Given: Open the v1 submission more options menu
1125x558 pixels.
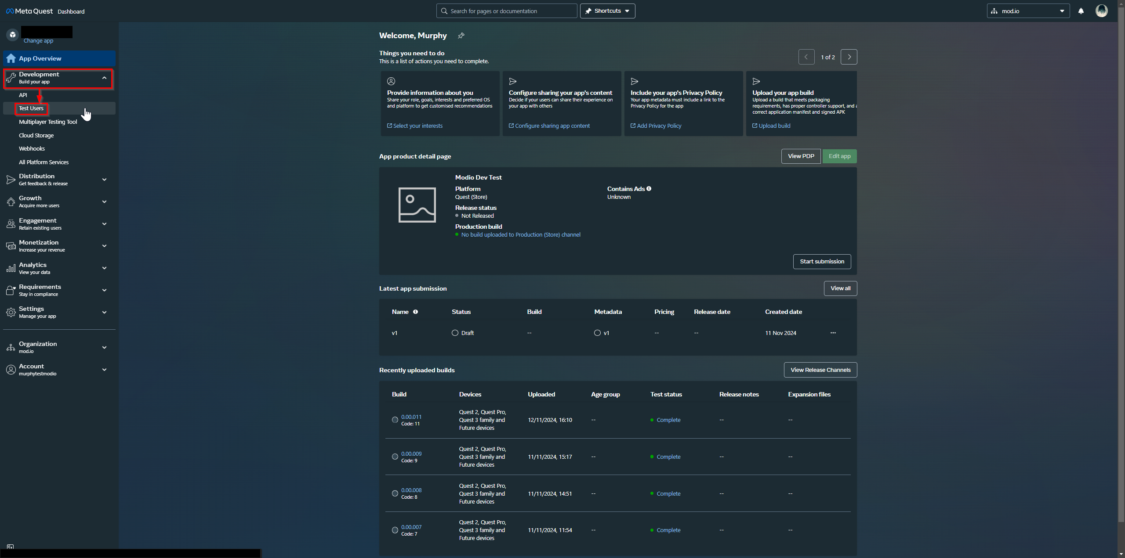Looking at the screenshot, I should 833,333.
